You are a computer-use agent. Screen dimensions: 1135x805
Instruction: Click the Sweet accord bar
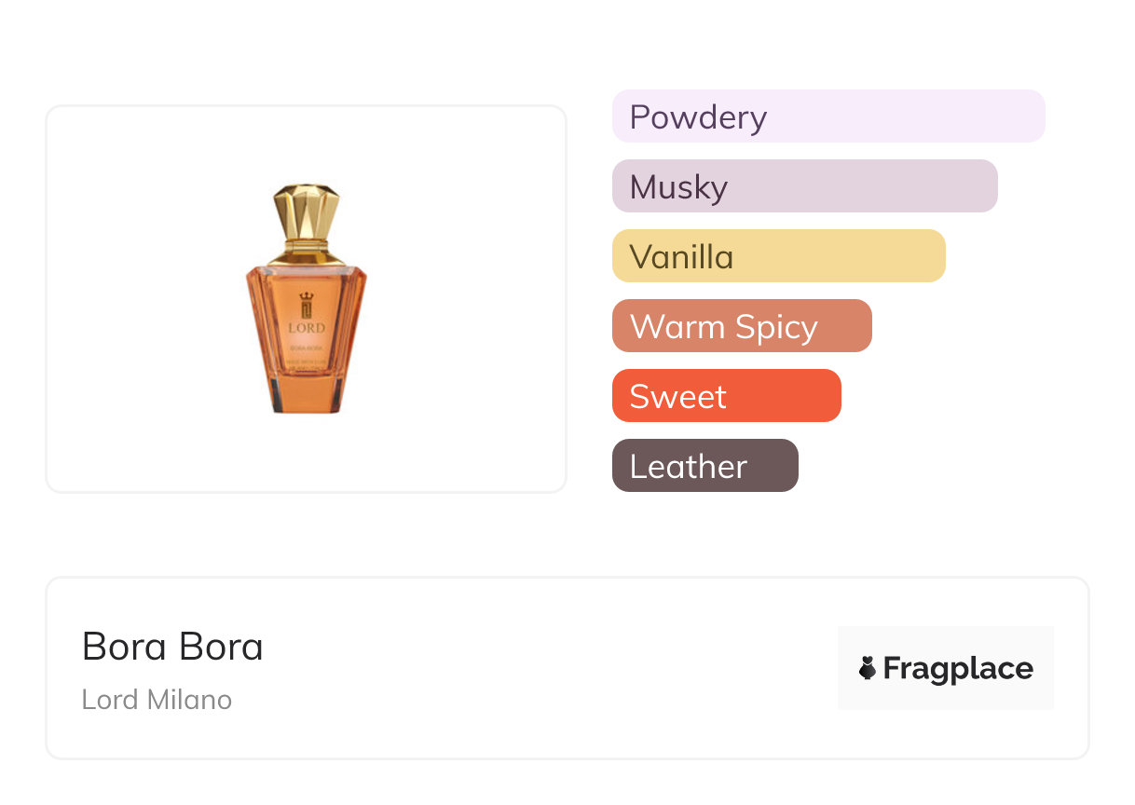pos(726,396)
